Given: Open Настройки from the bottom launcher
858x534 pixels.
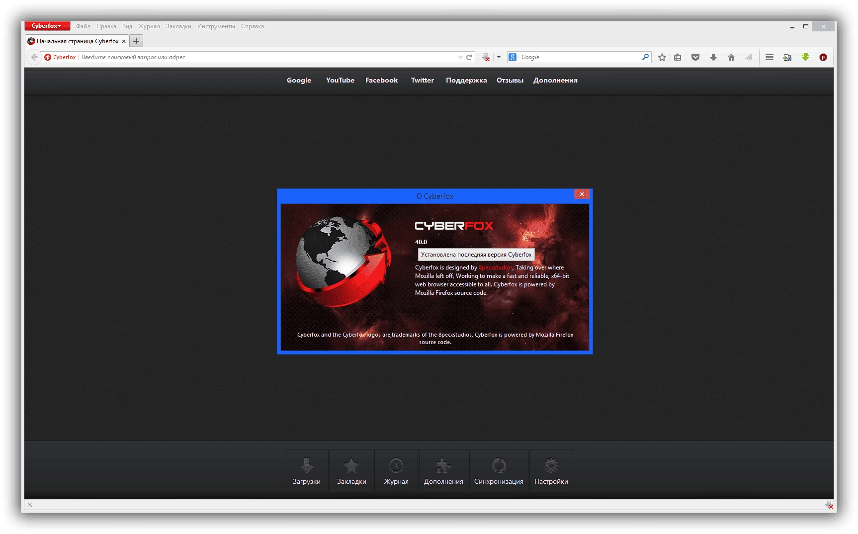Looking at the screenshot, I should (551, 470).
